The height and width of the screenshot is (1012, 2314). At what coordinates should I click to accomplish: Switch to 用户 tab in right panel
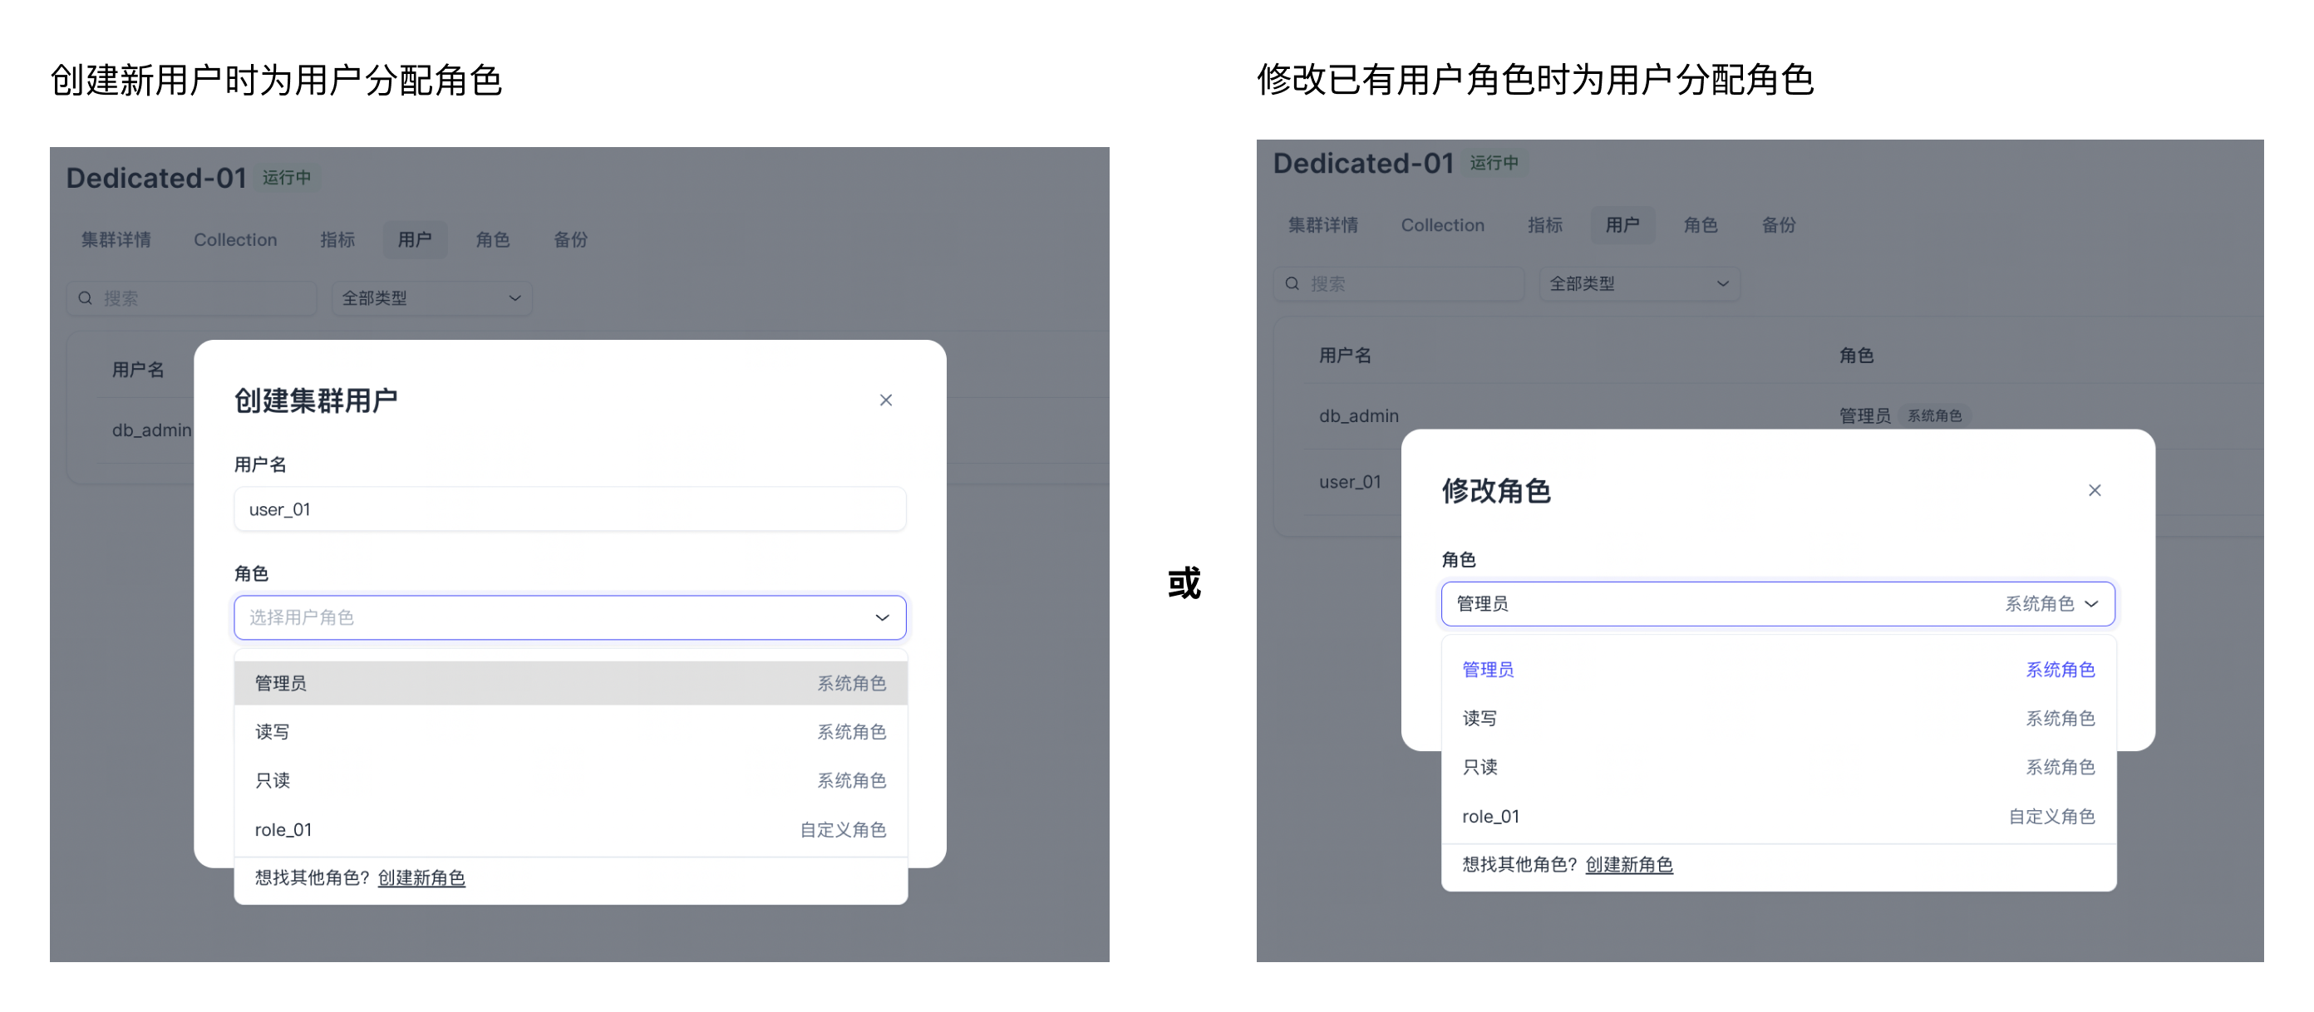1622,225
